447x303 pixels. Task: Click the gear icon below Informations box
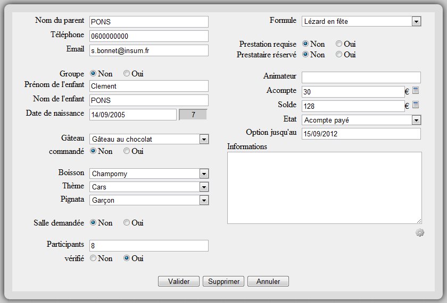[x=420, y=232]
